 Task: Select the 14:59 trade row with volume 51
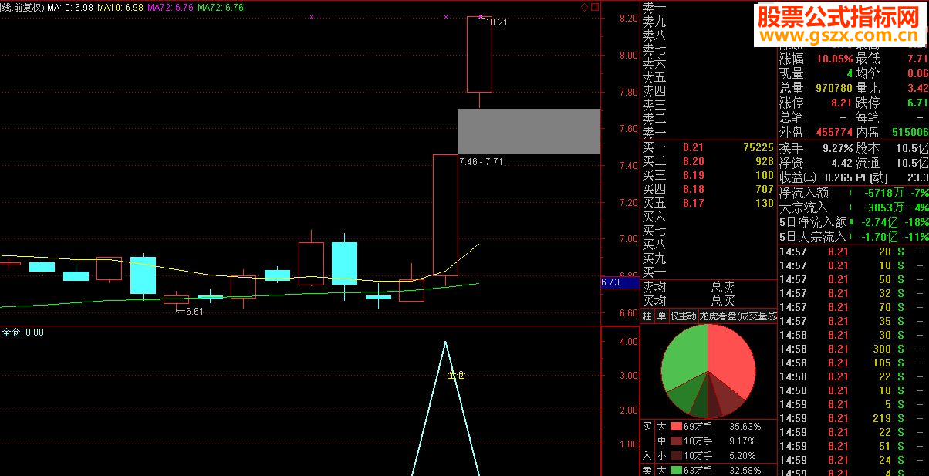point(853,446)
